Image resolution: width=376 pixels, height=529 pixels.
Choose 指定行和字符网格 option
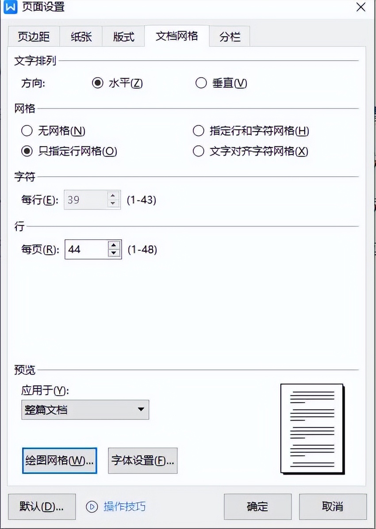pyautogui.click(x=199, y=131)
